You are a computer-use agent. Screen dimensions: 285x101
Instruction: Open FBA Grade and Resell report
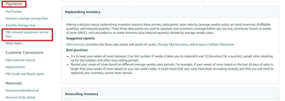[25, 74]
